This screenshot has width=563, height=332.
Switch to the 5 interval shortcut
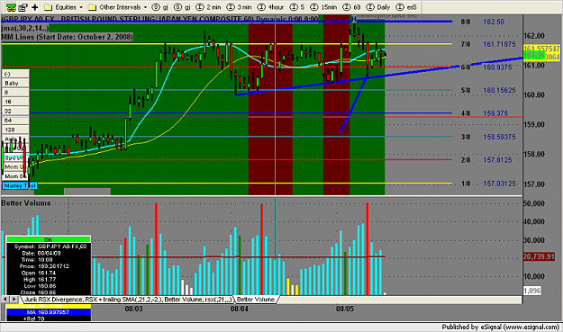click(297, 7)
